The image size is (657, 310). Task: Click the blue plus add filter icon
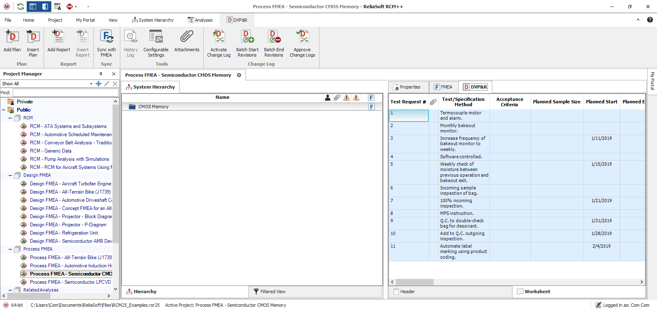(x=99, y=84)
